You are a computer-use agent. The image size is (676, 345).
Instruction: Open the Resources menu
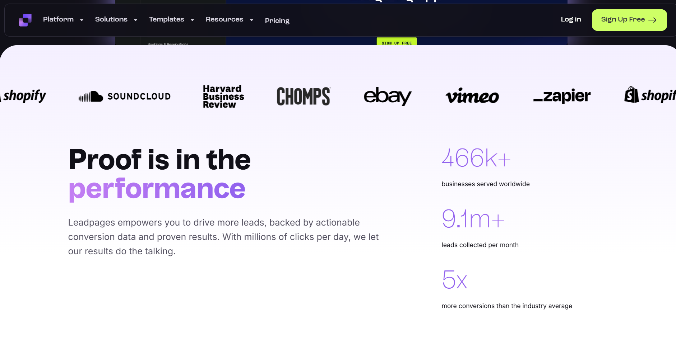pyautogui.click(x=224, y=19)
